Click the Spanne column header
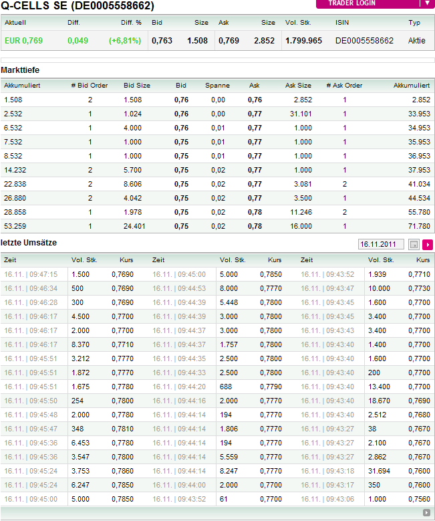The height and width of the screenshot is (521, 435). (x=217, y=86)
